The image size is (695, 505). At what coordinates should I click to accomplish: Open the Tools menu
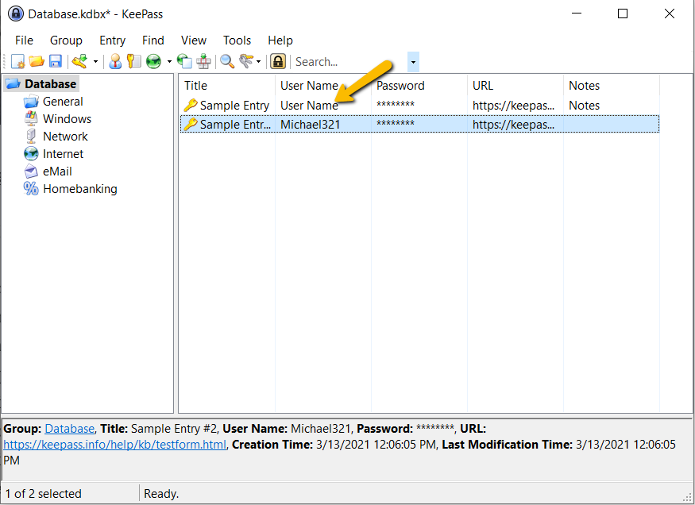(x=237, y=40)
